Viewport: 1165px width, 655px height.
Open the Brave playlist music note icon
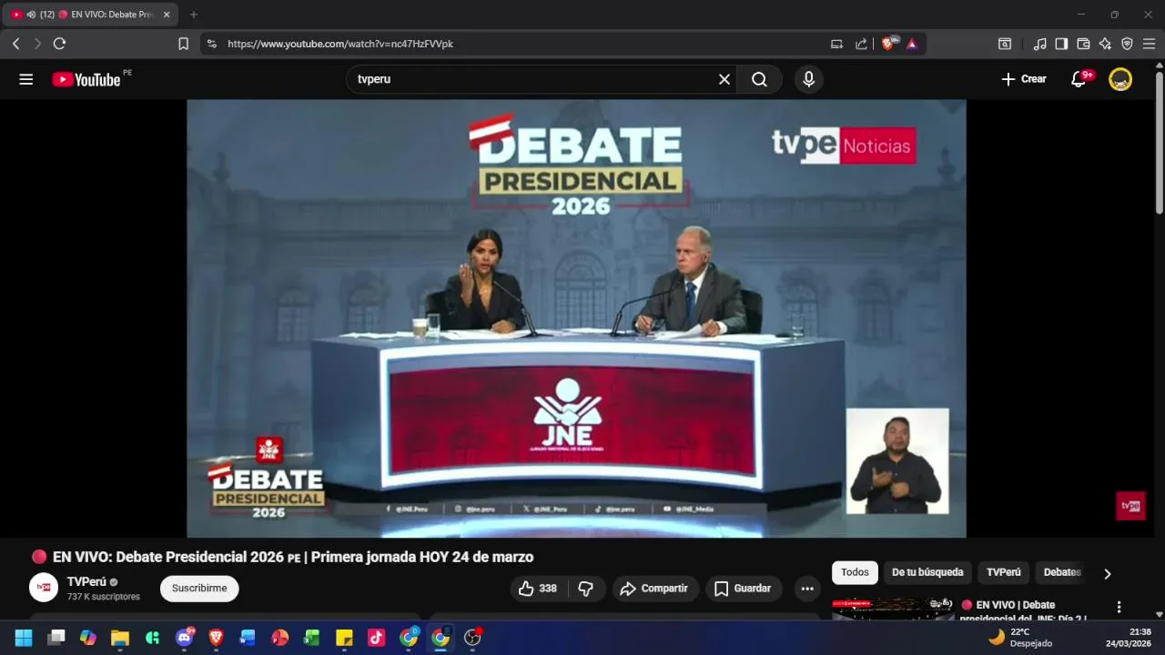[x=1039, y=44]
